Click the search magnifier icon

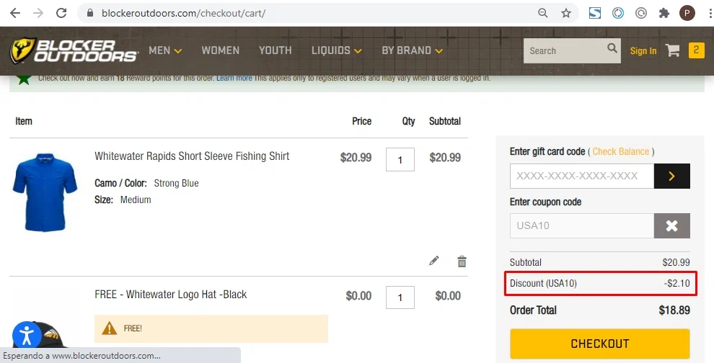point(612,49)
